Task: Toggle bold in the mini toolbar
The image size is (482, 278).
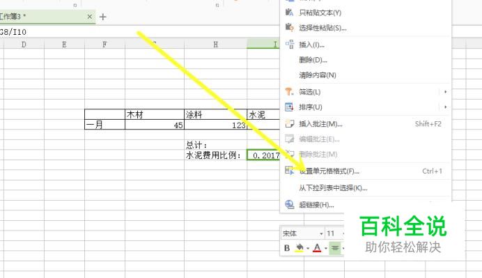Action: pos(287,248)
